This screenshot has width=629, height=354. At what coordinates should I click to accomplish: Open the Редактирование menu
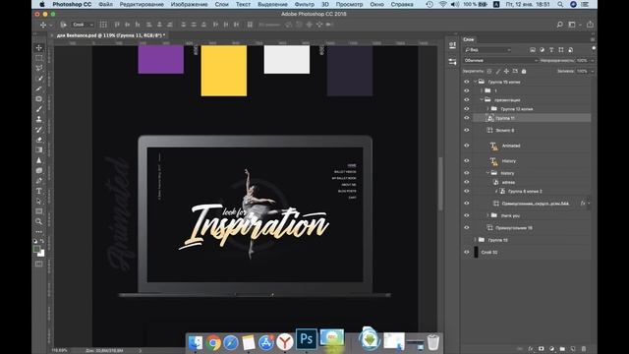tap(142, 4)
